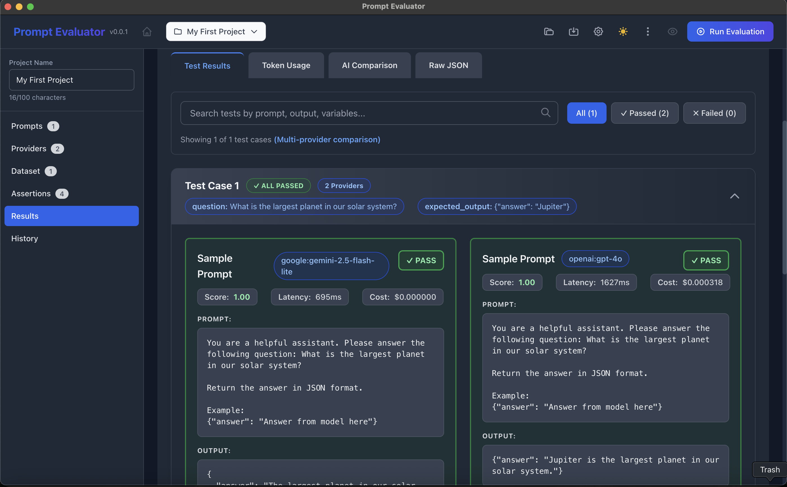The image size is (787, 487).
Task: Open the AI Comparison tab
Action: tap(369, 66)
